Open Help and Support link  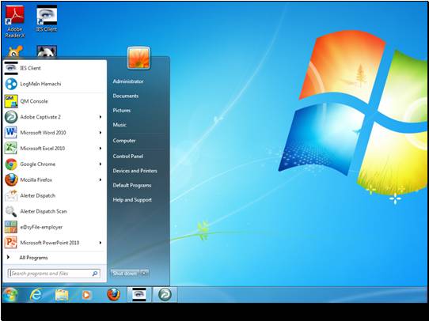132,200
